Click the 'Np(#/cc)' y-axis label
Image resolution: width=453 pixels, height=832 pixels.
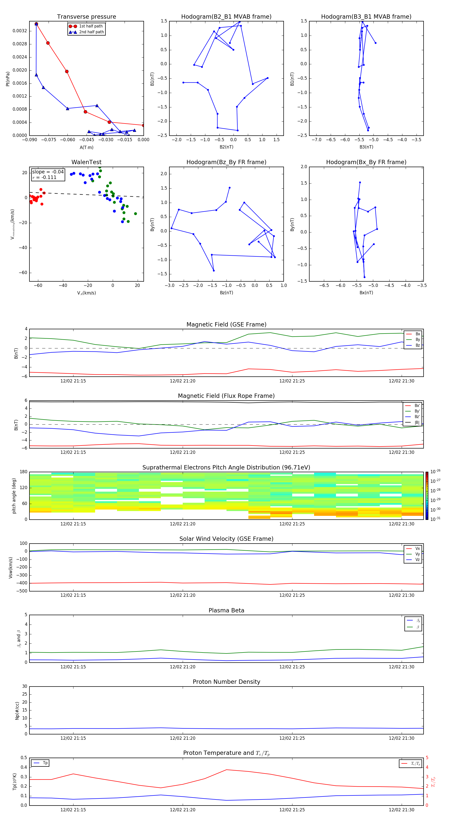pyautogui.click(x=17, y=710)
